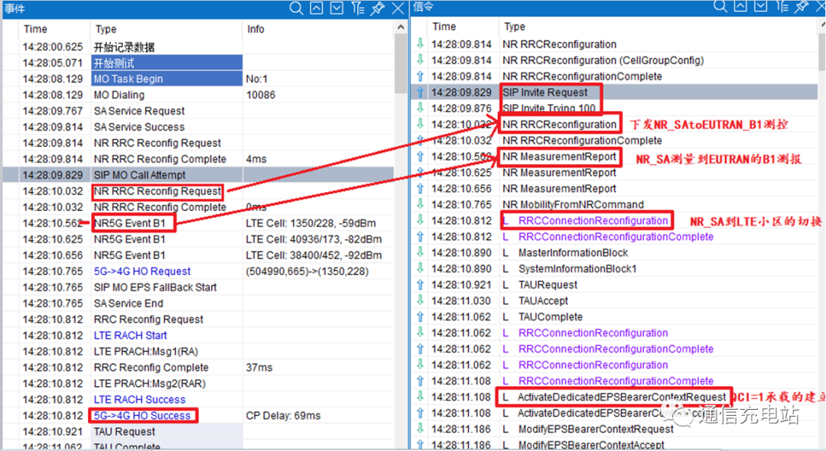Image resolution: width=826 pixels, height=451 pixels.
Task: Click uplink arrow beside NR MeasurementReport at 14:28:10.656
Action: [x=420, y=188]
